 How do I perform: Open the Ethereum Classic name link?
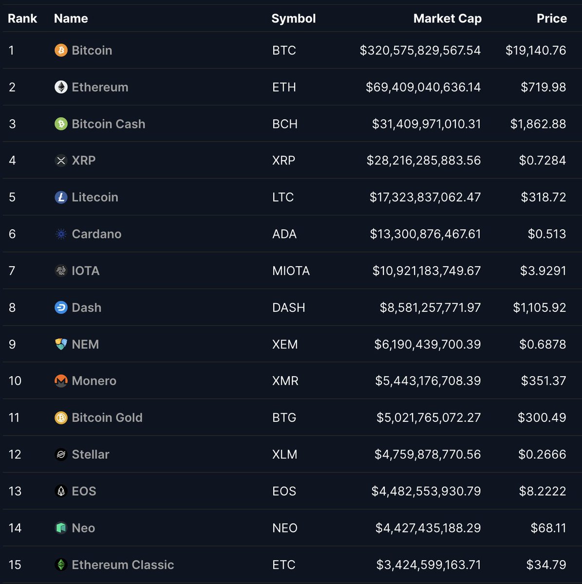coord(123,565)
